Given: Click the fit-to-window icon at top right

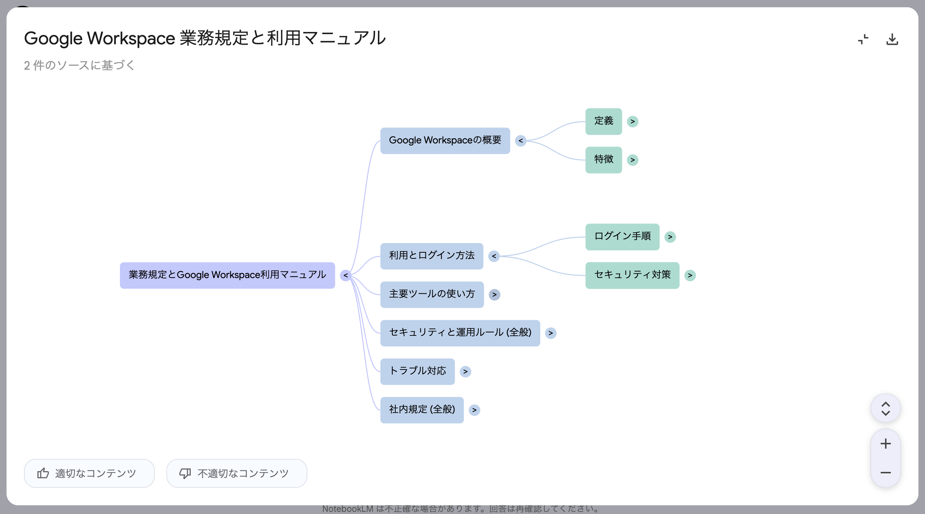Looking at the screenshot, I should [863, 40].
